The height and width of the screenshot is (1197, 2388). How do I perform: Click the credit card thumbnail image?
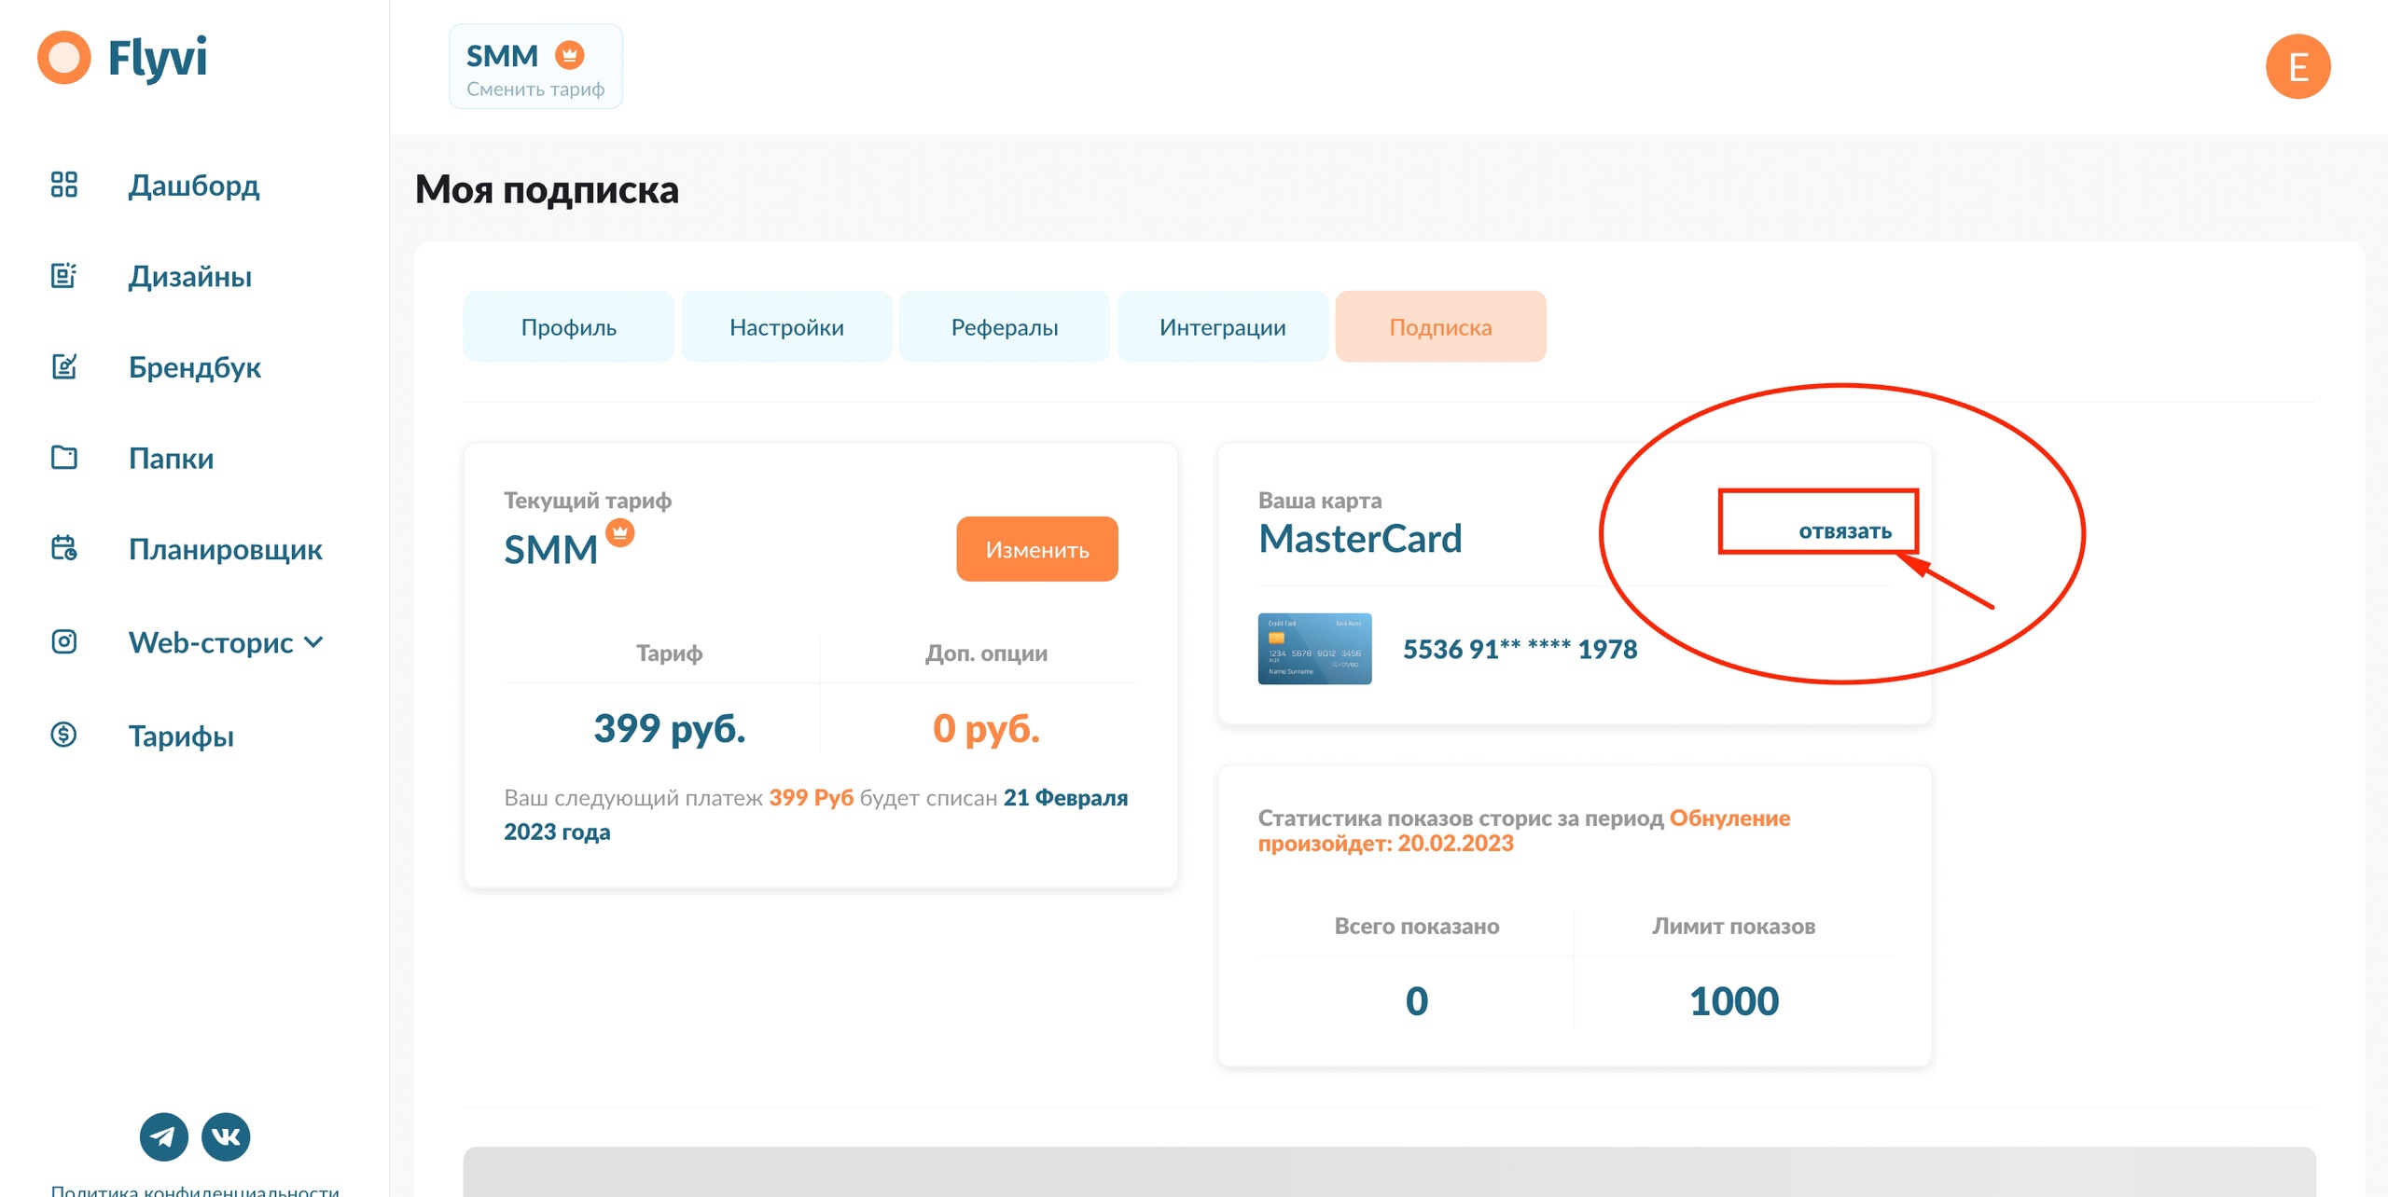coord(1314,649)
